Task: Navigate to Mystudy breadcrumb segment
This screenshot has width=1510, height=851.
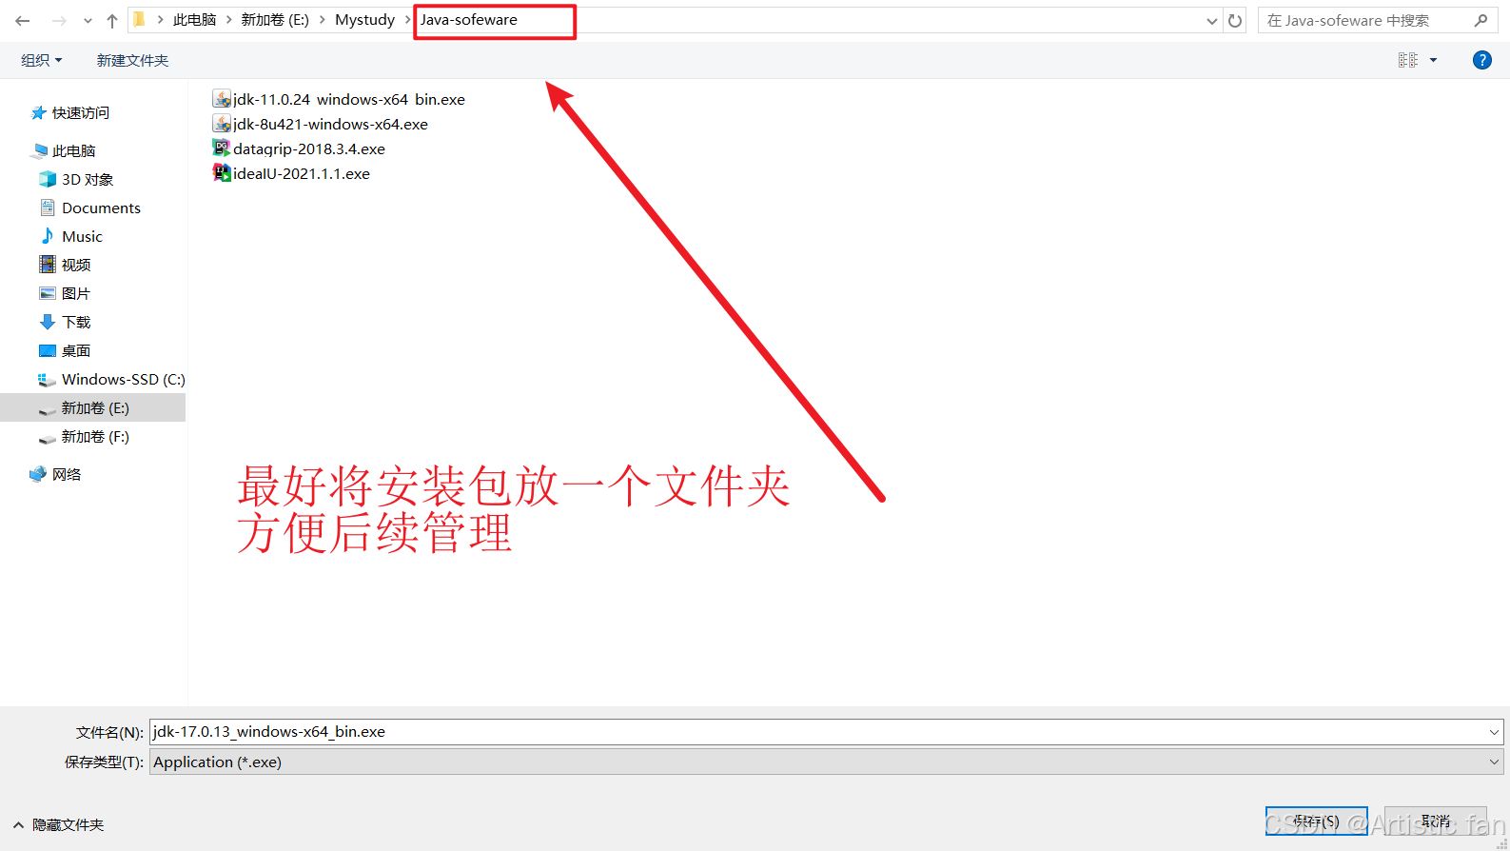Action: point(364,19)
